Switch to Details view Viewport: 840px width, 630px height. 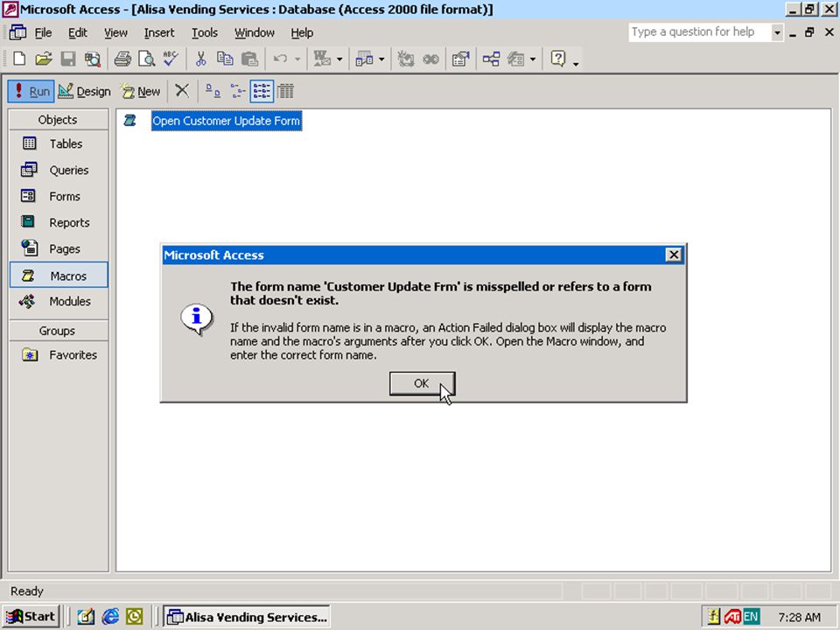tap(285, 91)
